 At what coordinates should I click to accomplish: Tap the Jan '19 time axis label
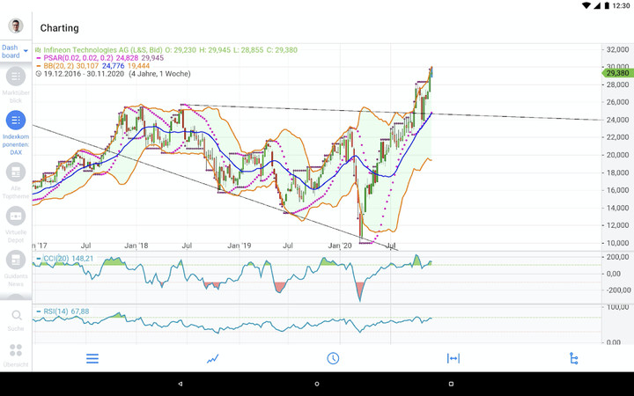tap(240, 246)
